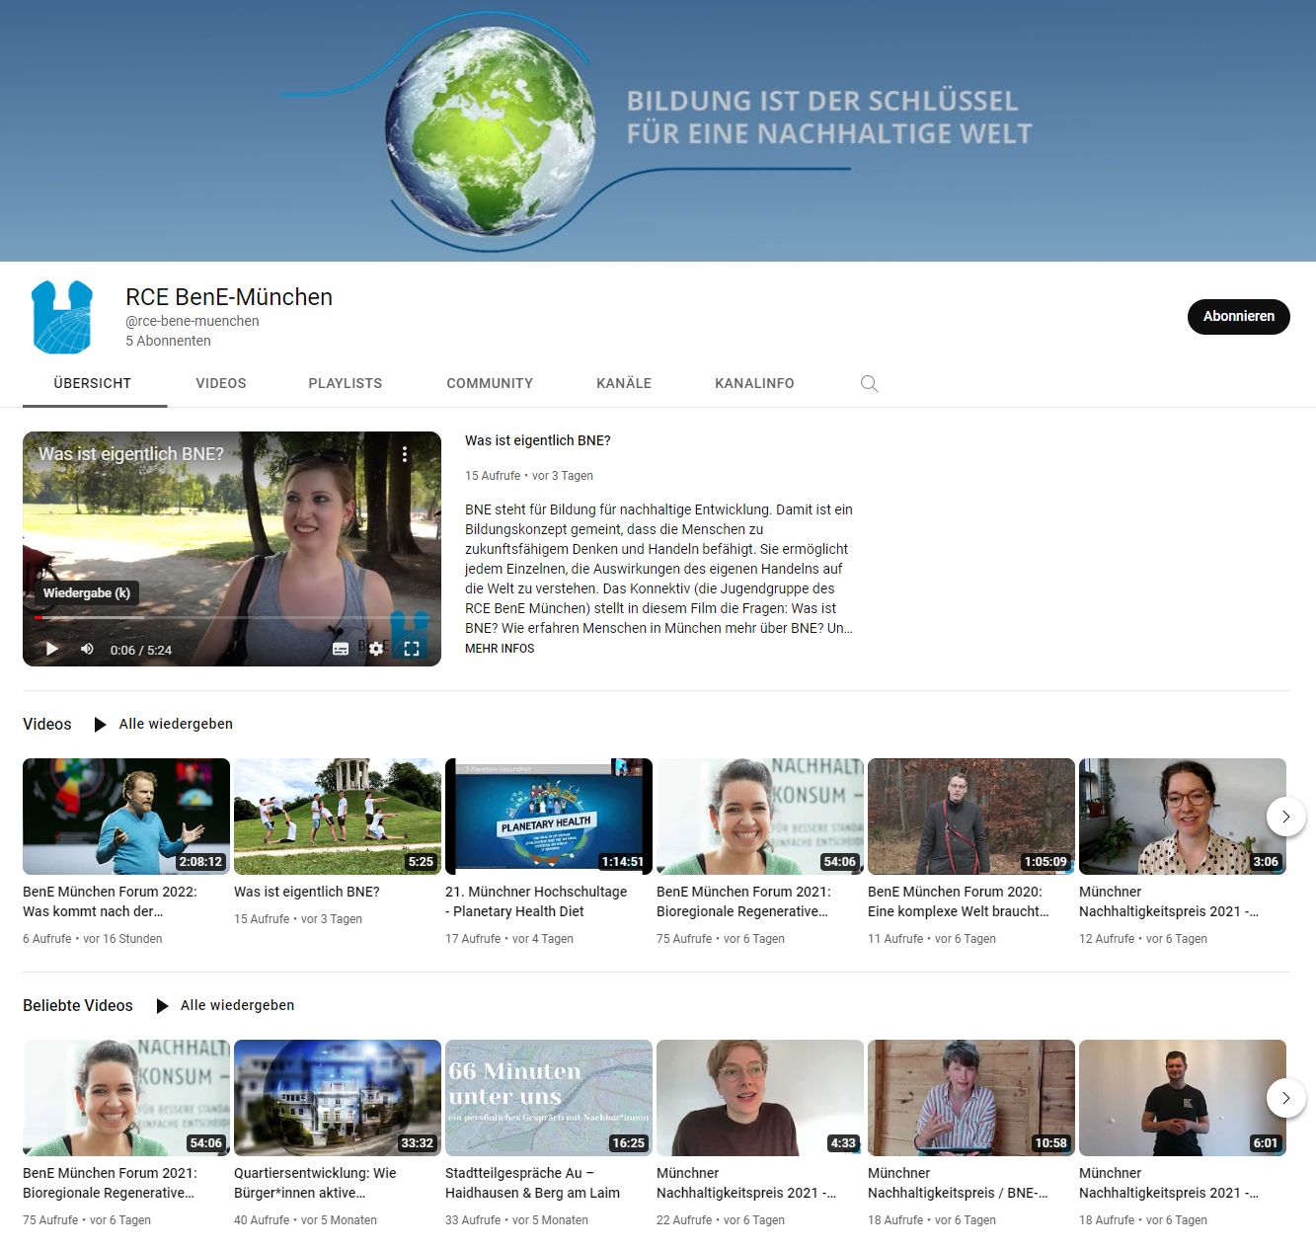Click the play-all triangle icon beside Videos
This screenshot has width=1316, height=1250.
100,724
